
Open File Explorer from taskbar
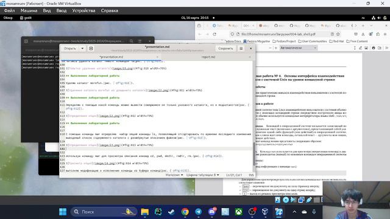pos(145,212)
